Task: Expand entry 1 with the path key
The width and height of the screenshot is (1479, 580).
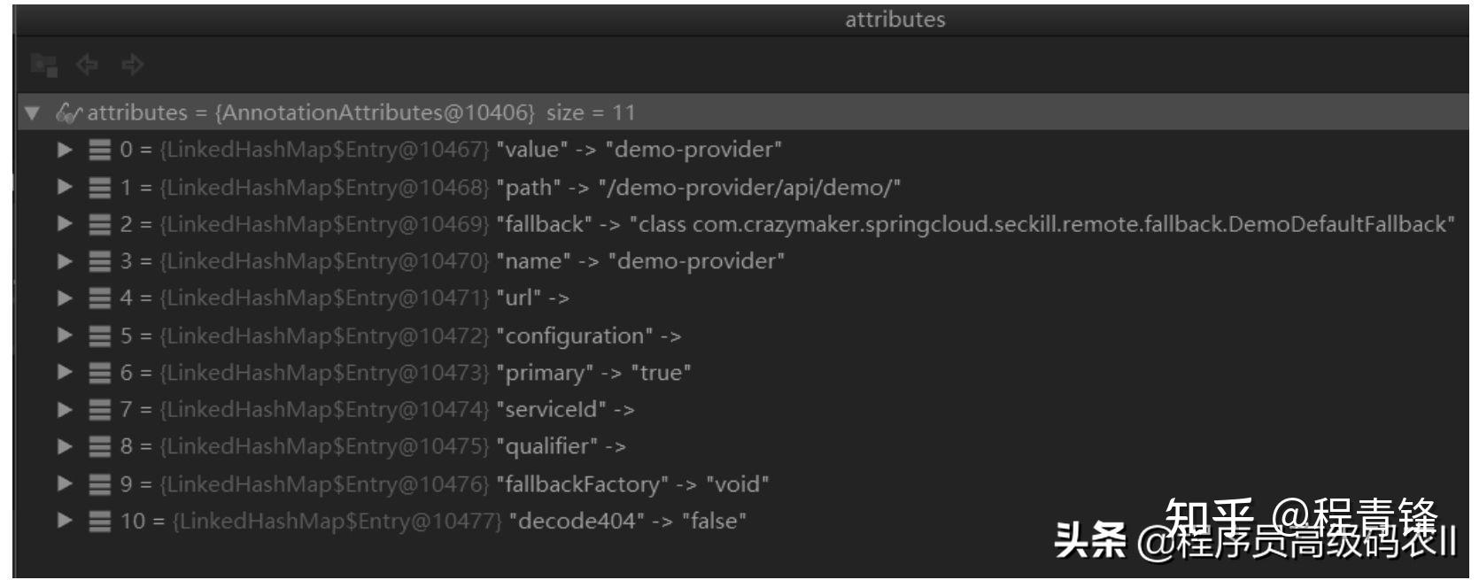Action: 65,187
